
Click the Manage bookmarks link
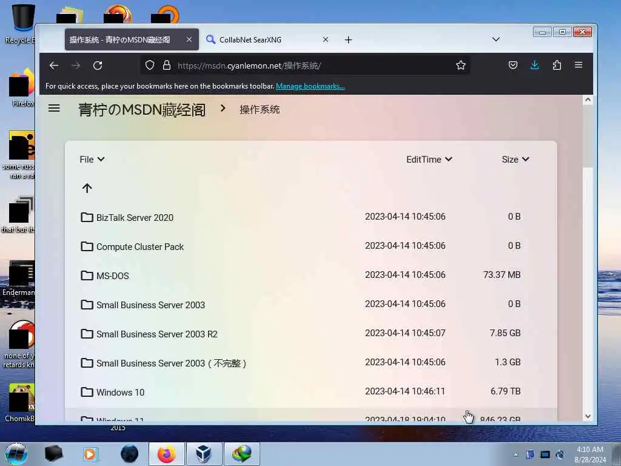pos(310,86)
